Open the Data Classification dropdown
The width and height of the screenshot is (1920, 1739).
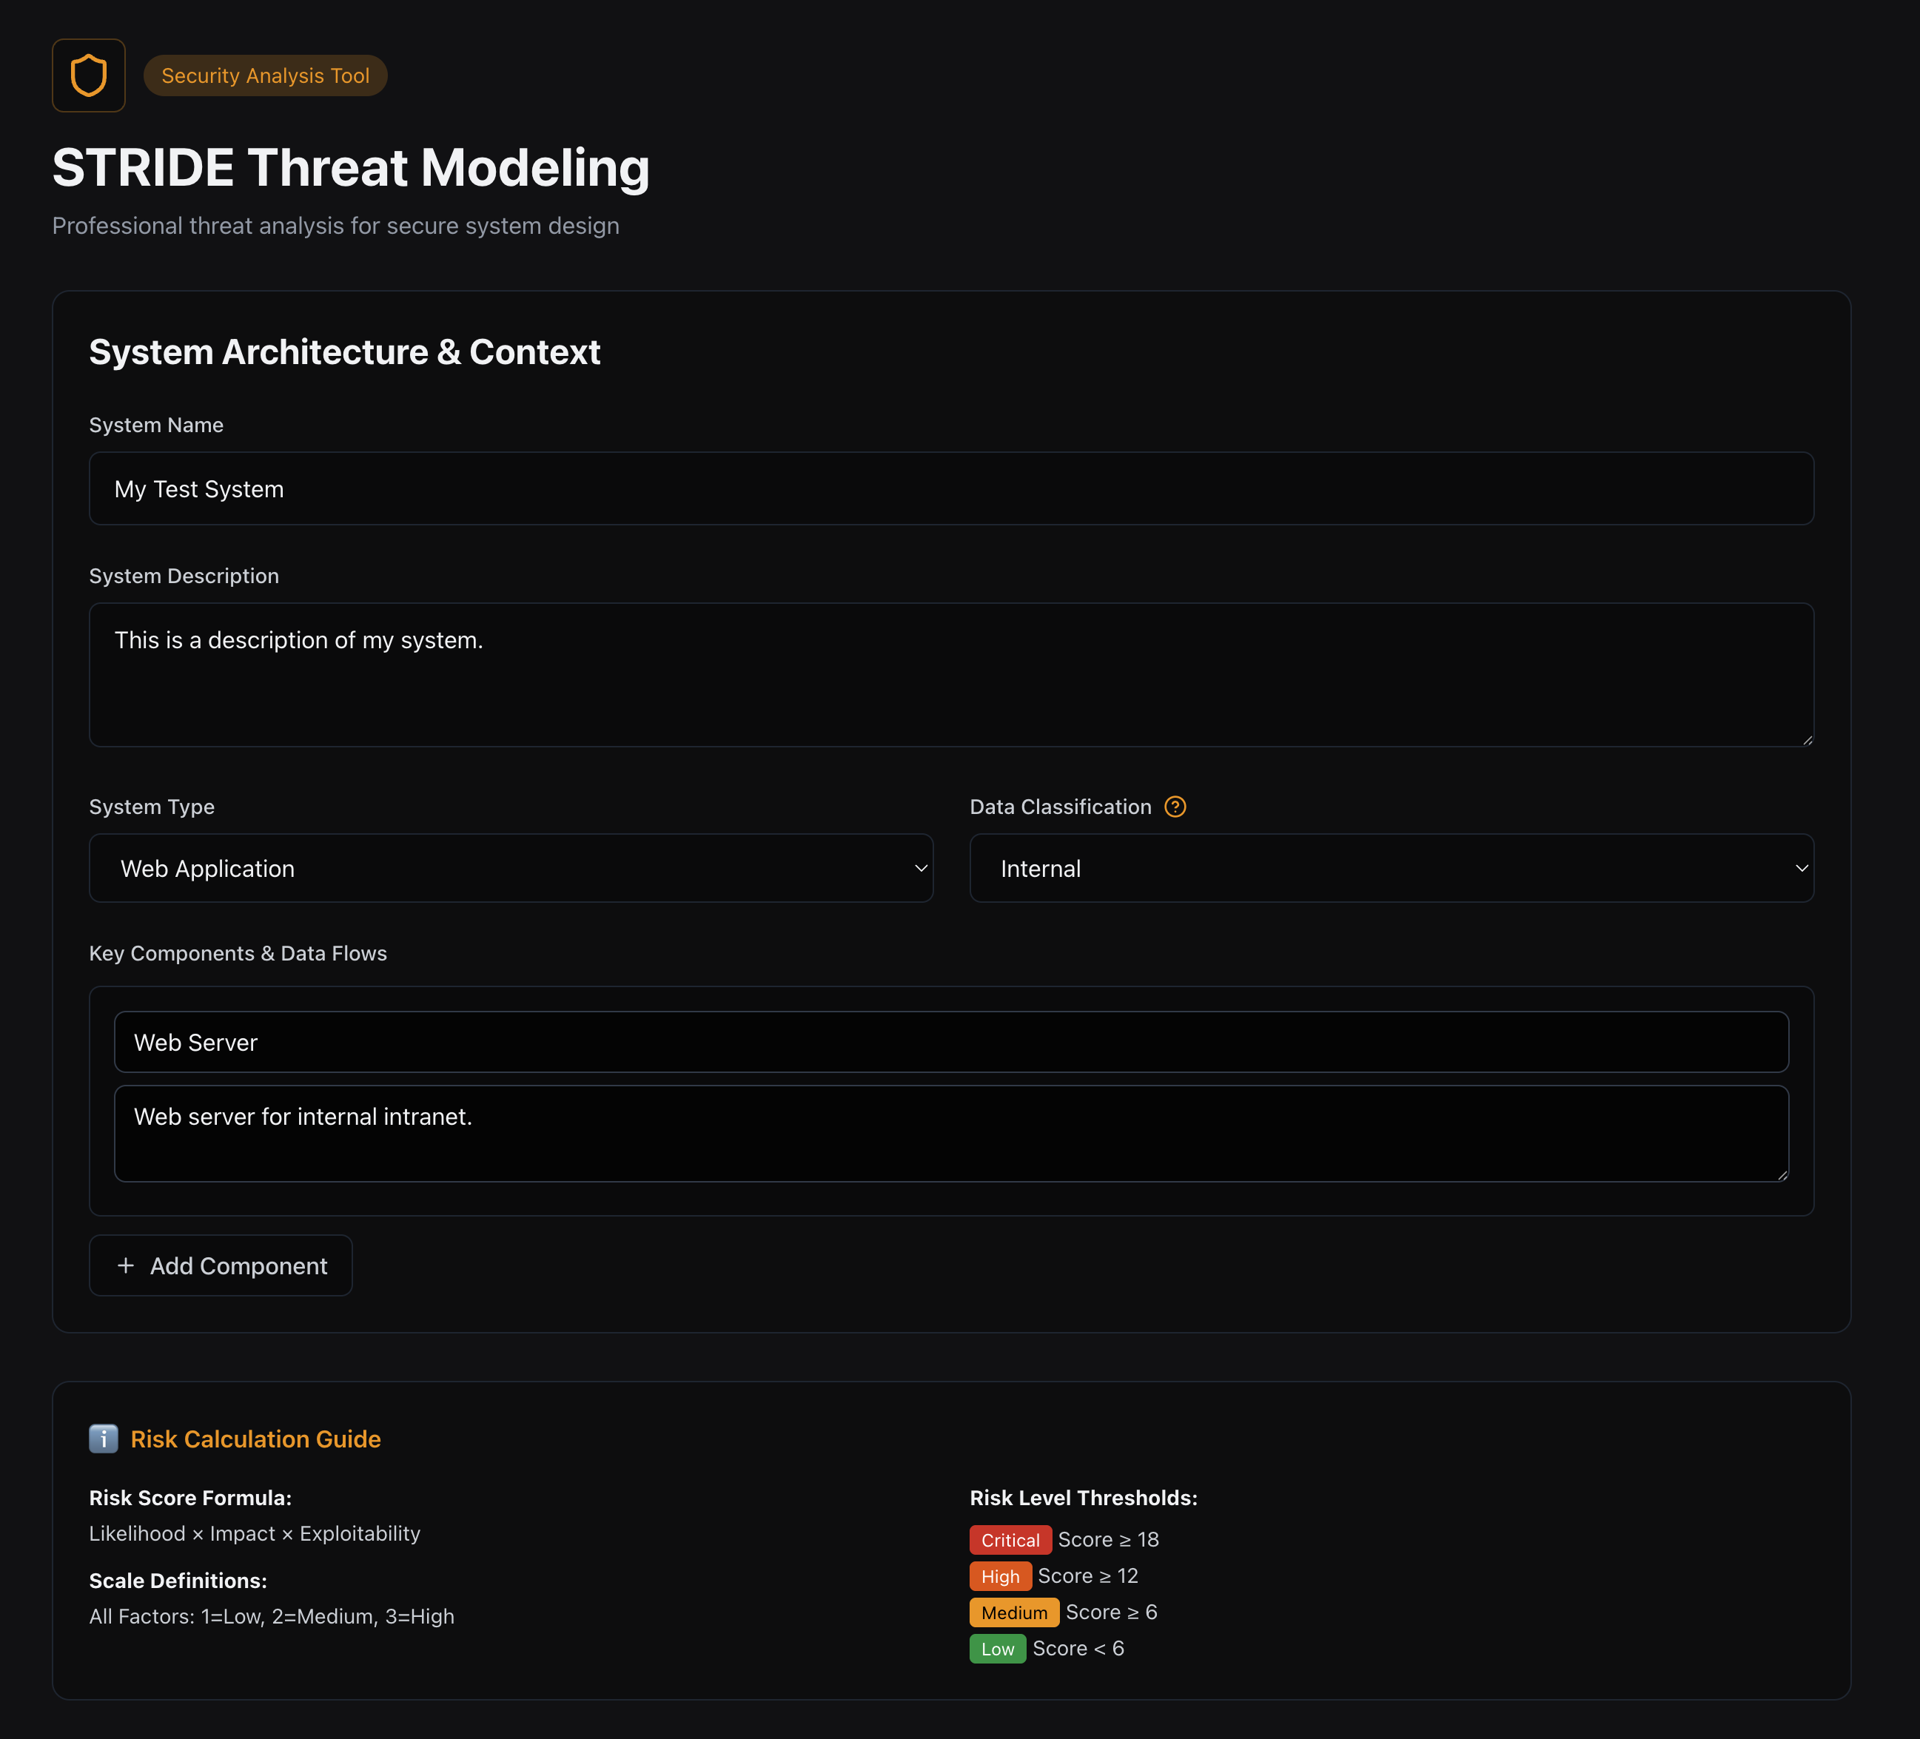[x=1392, y=869]
